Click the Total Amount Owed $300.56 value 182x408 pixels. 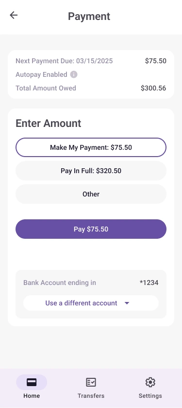[x=153, y=88]
